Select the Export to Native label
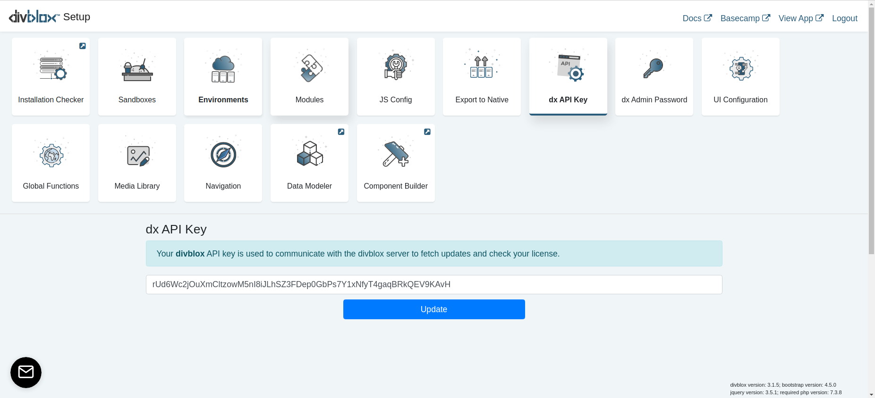This screenshot has width=875, height=398. 482,100
